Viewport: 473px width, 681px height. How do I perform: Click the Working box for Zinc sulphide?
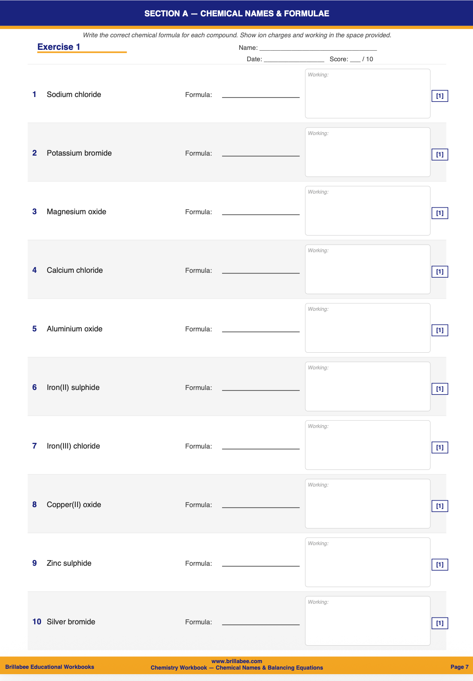coord(367,562)
